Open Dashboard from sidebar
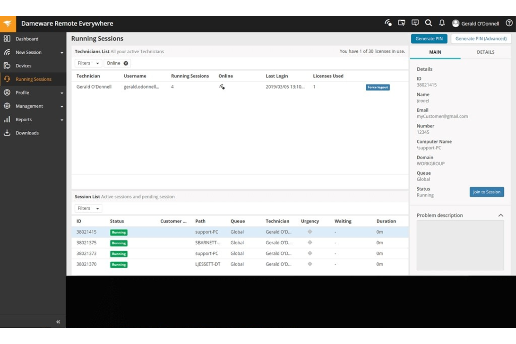This screenshot has height=344, width=516. click(x=27, y=39)
